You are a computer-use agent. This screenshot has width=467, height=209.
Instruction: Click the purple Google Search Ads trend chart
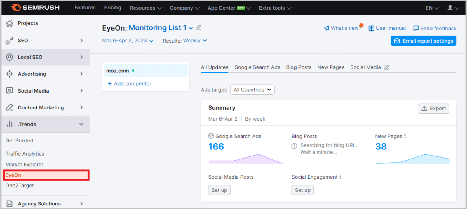coord(246,159)
